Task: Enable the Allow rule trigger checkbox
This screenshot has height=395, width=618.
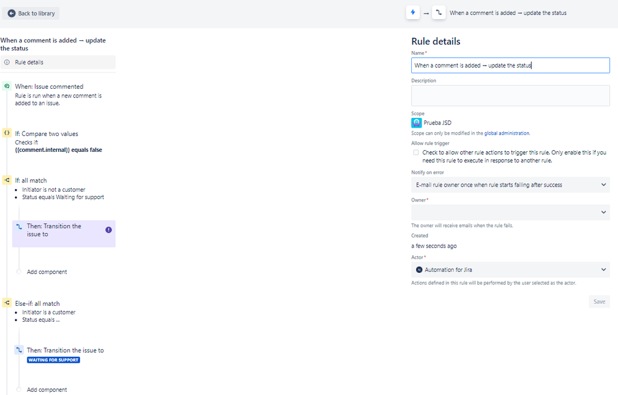Action: click(416, 152)
